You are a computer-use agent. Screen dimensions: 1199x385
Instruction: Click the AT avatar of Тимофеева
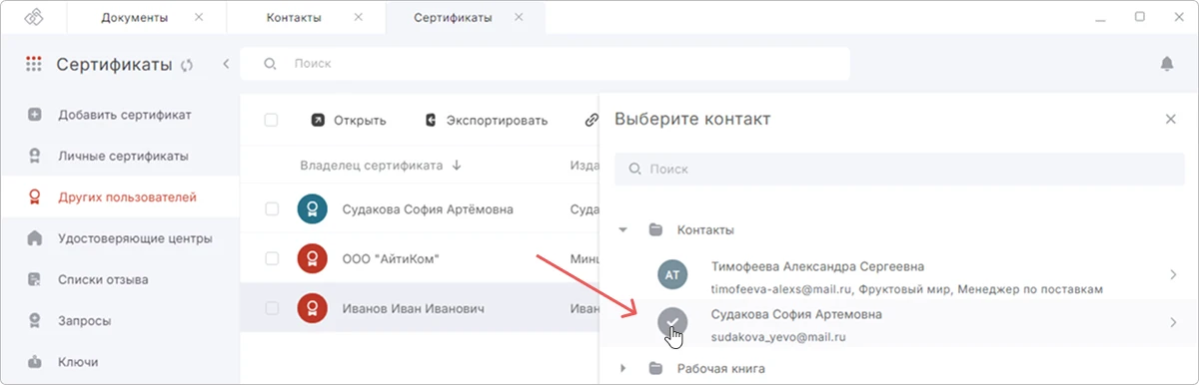pos(672,275)
